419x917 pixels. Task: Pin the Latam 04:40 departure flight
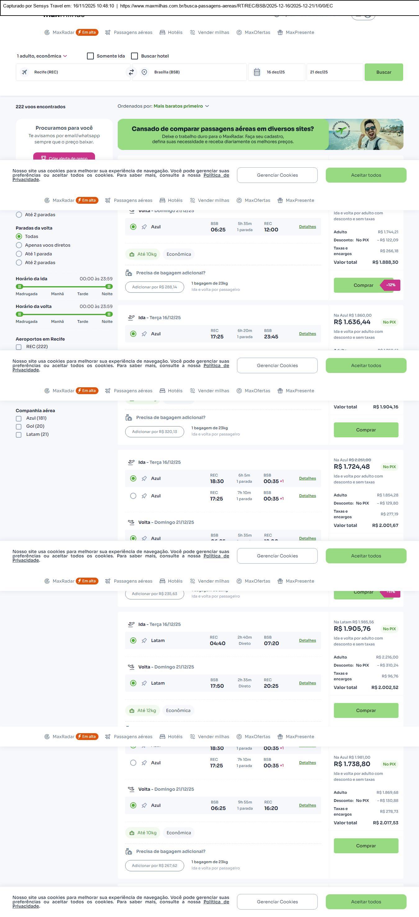144,641
